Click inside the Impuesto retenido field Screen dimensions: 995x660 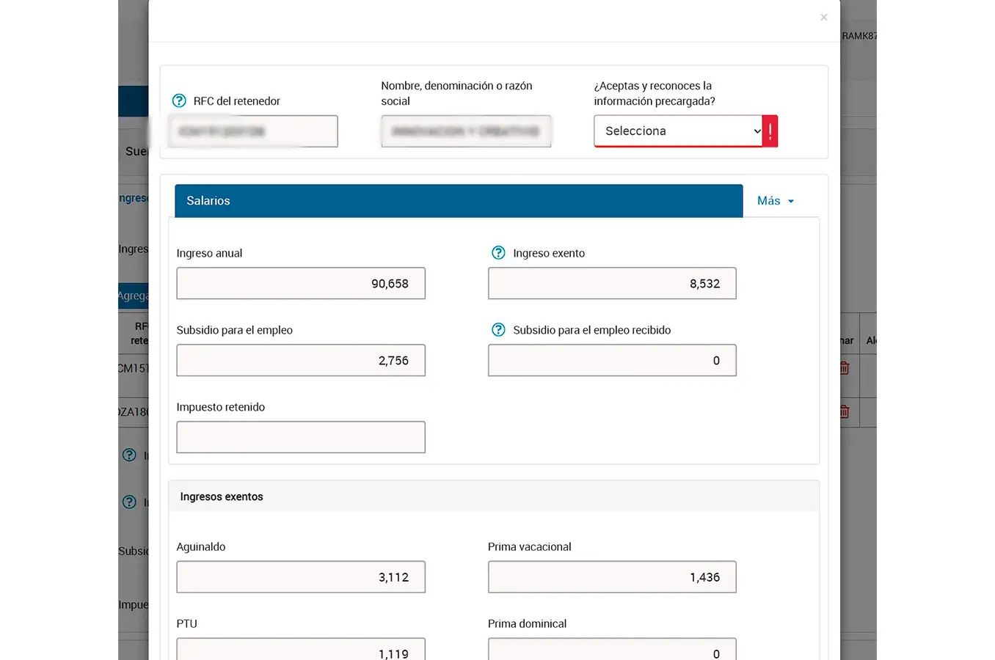tap(301, 436)
